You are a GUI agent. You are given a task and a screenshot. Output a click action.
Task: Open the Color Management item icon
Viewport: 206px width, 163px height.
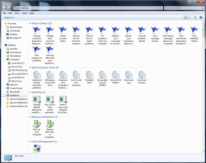pos(37,149)
